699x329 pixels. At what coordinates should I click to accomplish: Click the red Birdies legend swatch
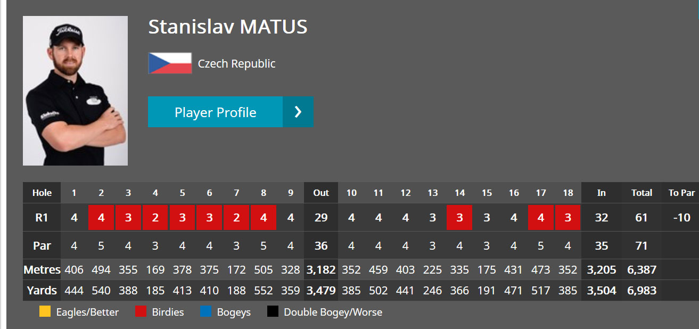coord(141,312)
